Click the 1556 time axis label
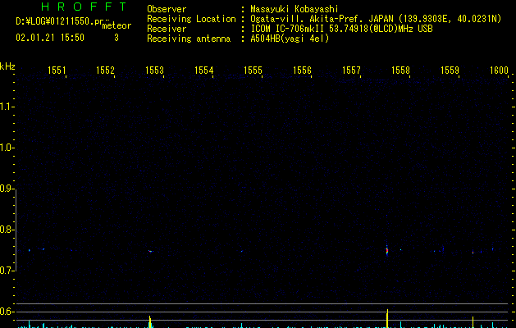The height and width of the screenshot is (328, 516). tap(302, 71)
